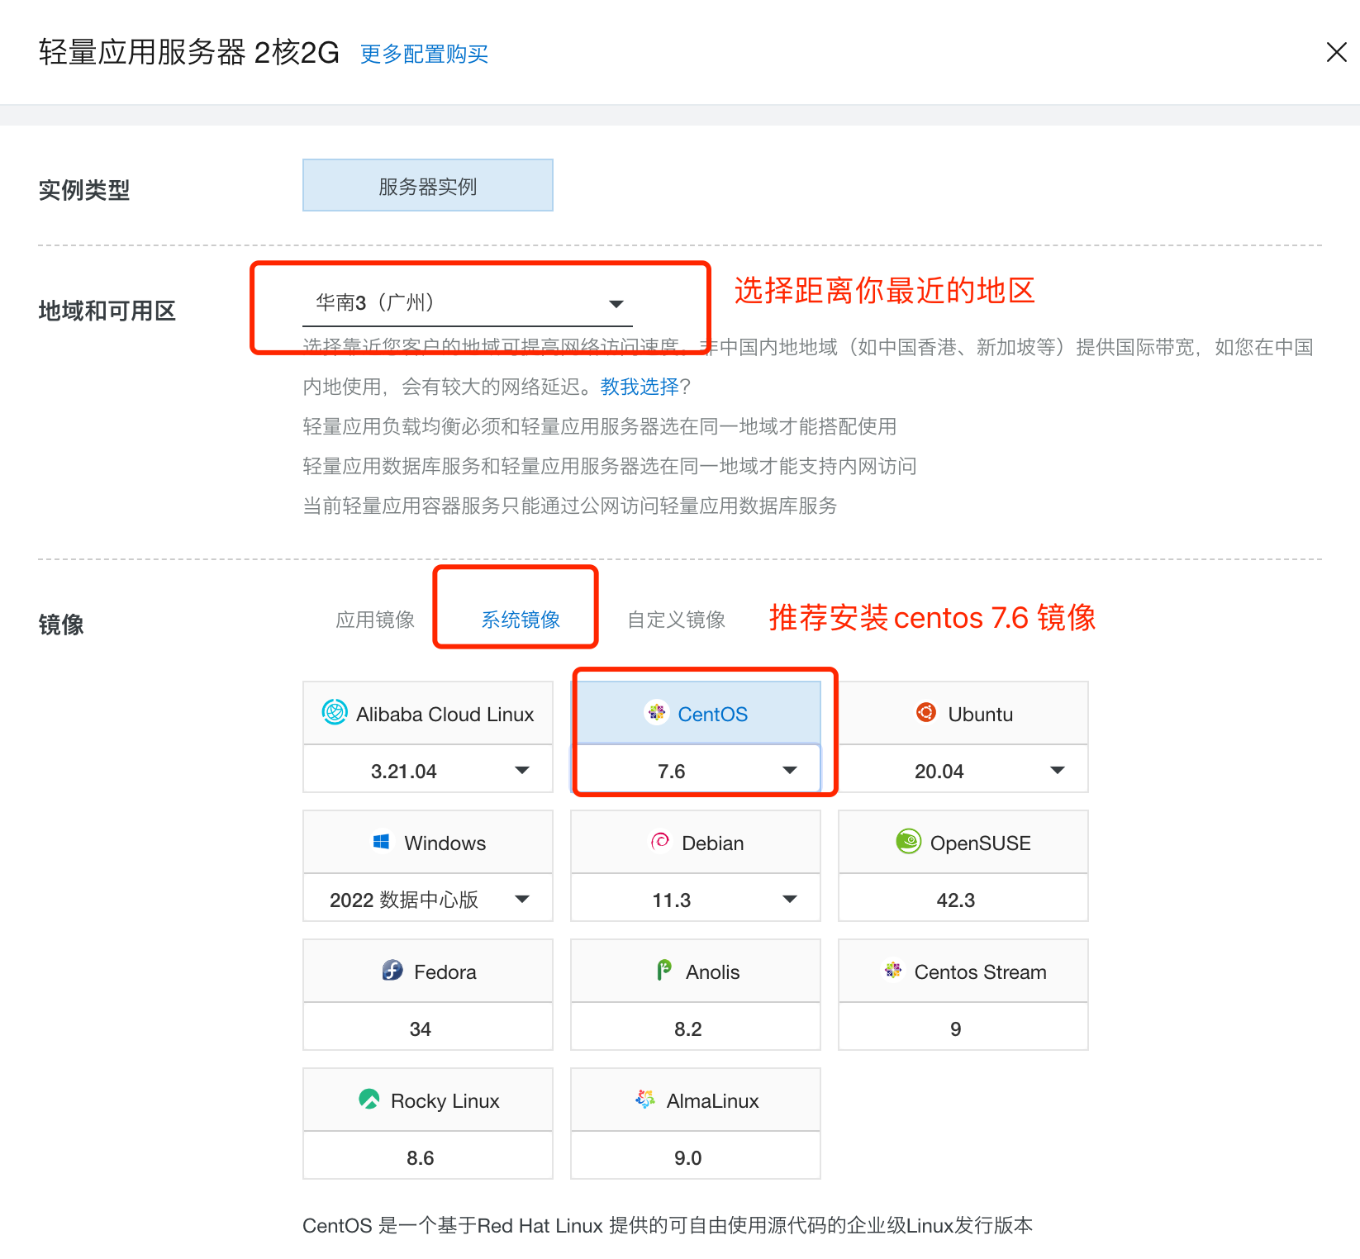Click the Debian swirl icon

click(660, 842)
